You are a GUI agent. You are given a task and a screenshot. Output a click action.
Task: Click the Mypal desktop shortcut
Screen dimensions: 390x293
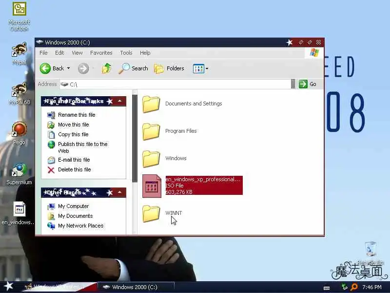[x=19, y=54]
